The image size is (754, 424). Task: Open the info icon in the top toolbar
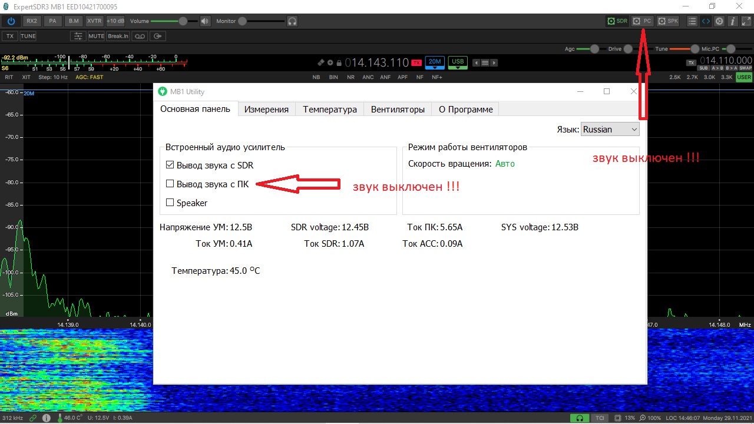pos(732,21)
